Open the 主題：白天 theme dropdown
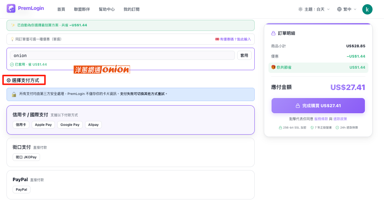The image size is (384, 201). tap(314, 9)
